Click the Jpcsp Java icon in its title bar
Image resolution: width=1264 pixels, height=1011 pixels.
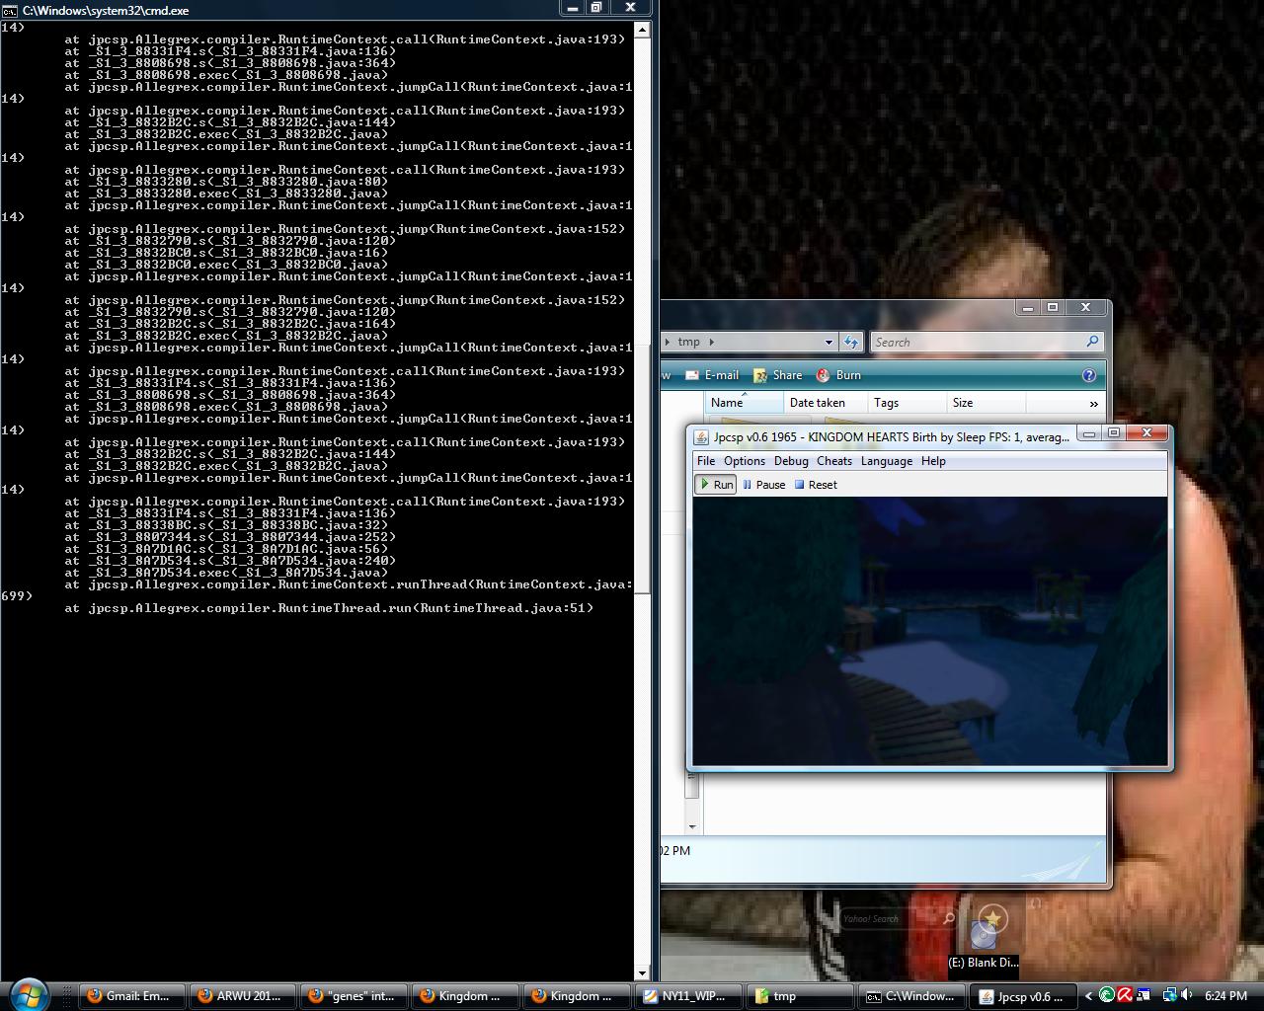pos(701,437)
